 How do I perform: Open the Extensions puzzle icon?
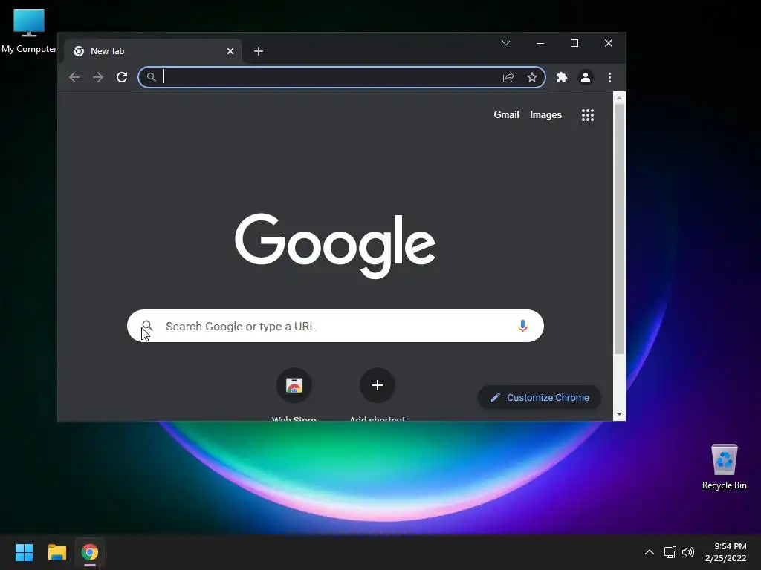point(562,77)
